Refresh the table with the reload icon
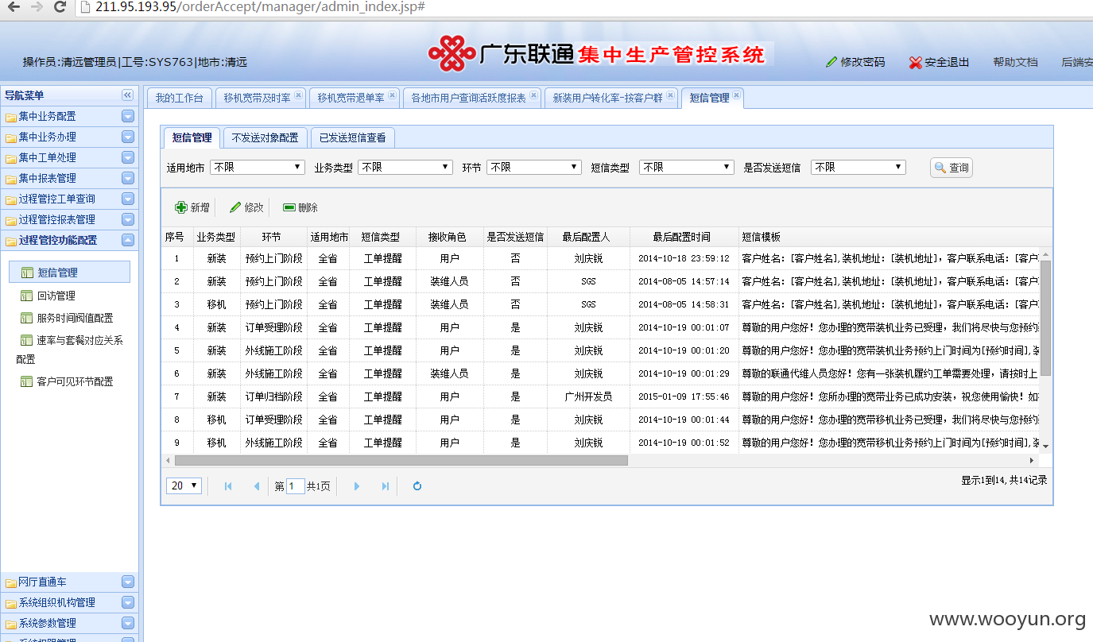The image size is (1093, 642). [417, 486]
